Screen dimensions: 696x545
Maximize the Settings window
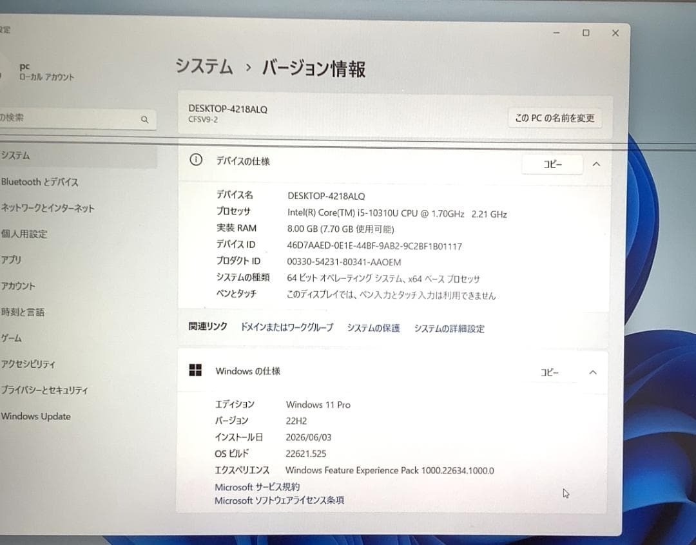coord(586,33)
